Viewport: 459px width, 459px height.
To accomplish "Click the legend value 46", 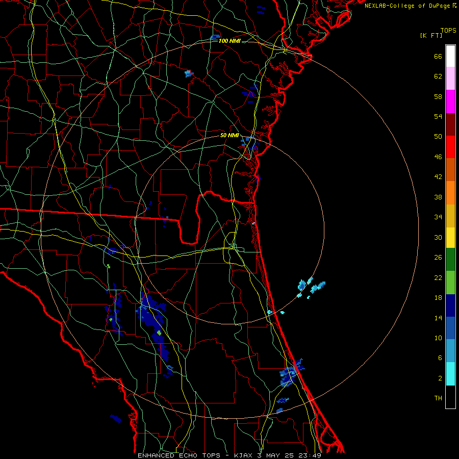I will 438,157.
